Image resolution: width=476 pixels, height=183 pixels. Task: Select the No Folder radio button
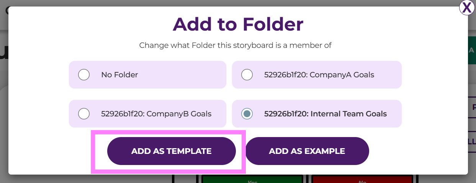[x=84, y=75]
